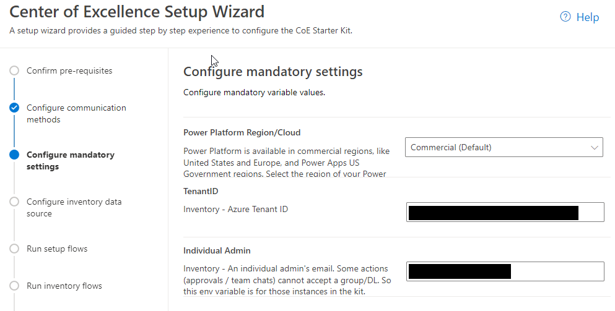Jump to Configure inventory data source

74,208
